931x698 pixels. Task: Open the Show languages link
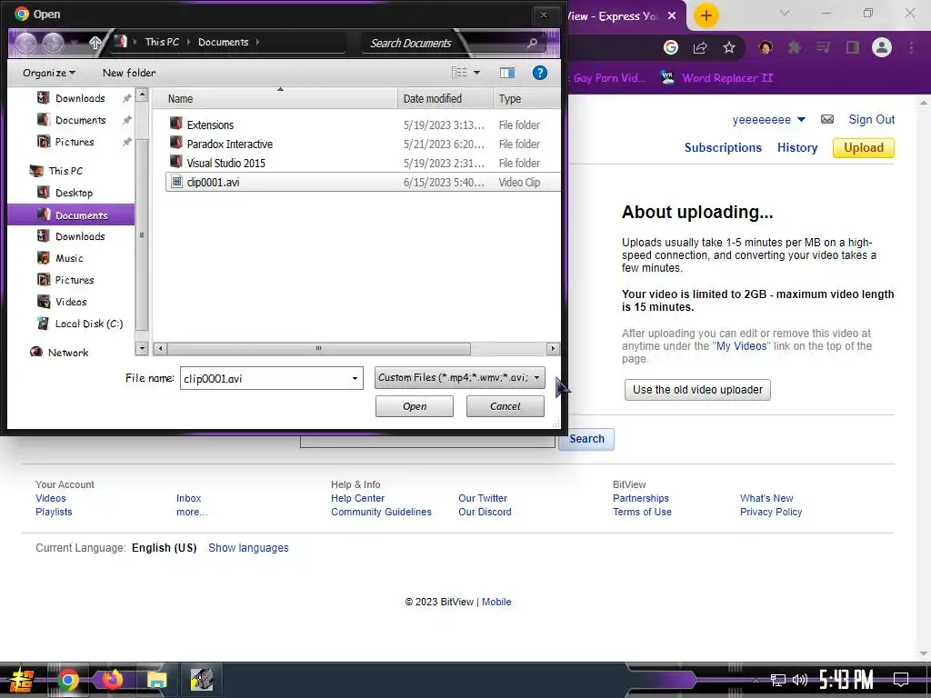click(248, 548)
